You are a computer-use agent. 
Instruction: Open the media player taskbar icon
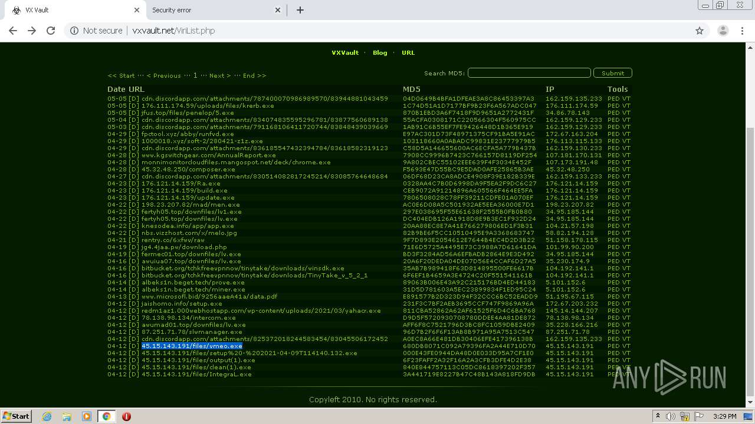click(x=87, y=416)
